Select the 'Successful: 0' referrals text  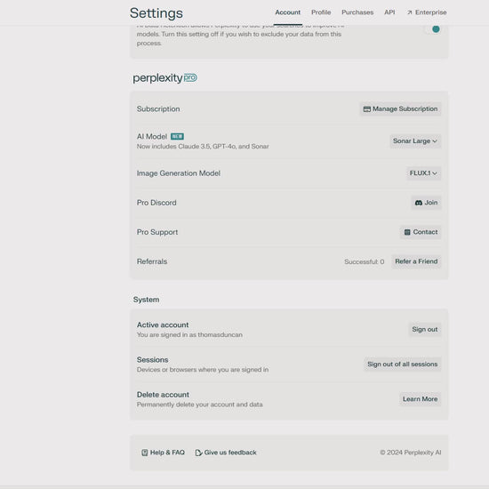(365, 261)
